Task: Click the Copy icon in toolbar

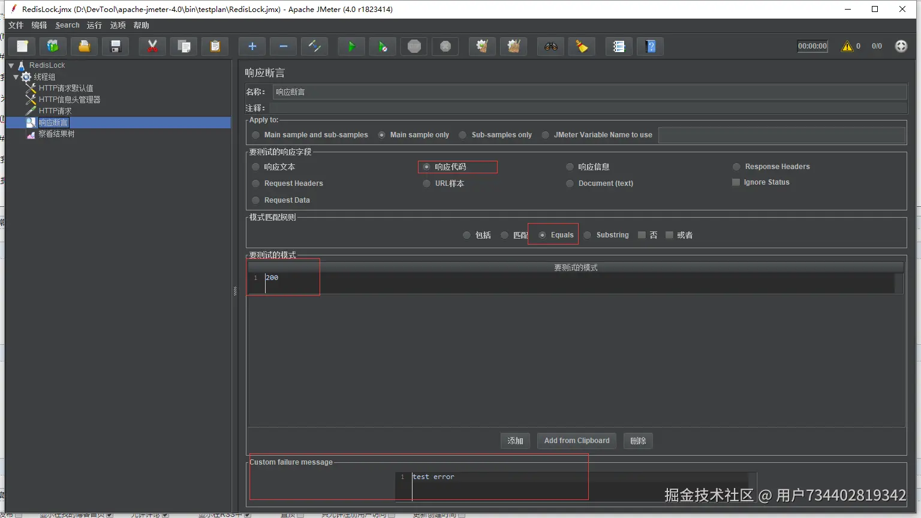Action: coord(183,46)
